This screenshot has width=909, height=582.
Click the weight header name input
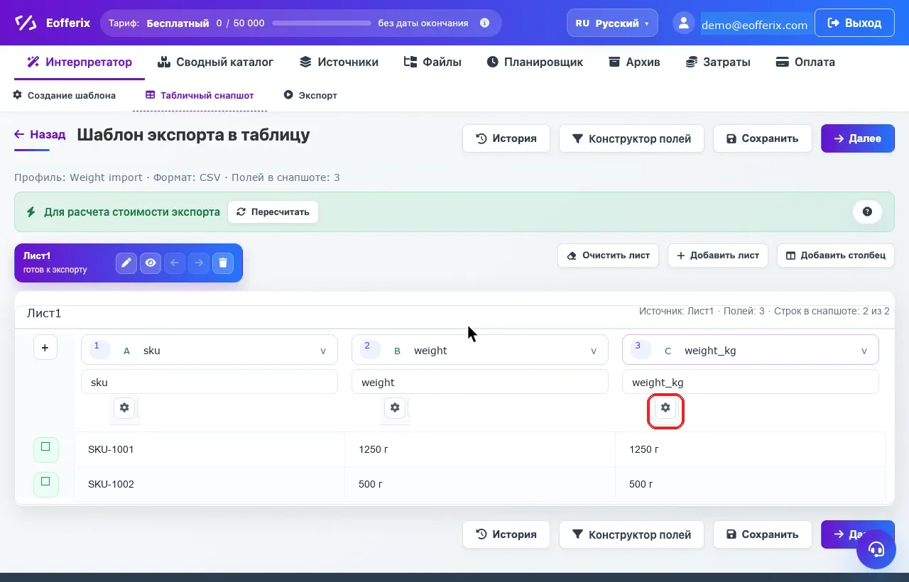click(x=479, y=382)
